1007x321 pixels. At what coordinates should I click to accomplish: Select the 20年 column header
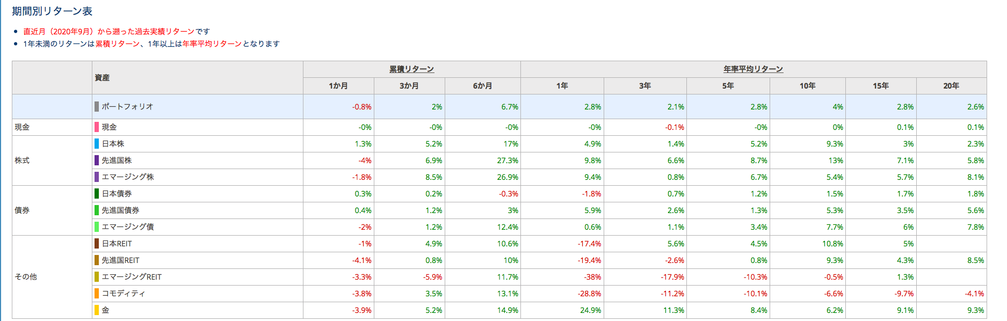point(952,86)
